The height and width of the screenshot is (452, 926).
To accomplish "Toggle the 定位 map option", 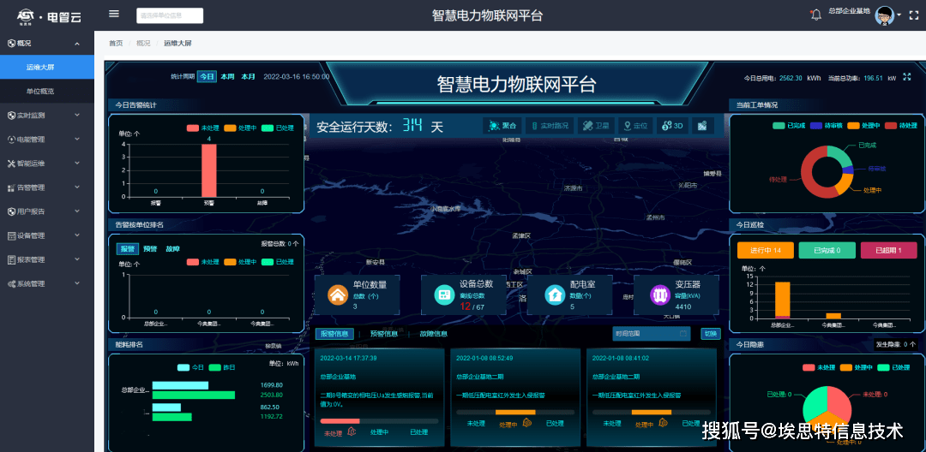I will 636,126.
